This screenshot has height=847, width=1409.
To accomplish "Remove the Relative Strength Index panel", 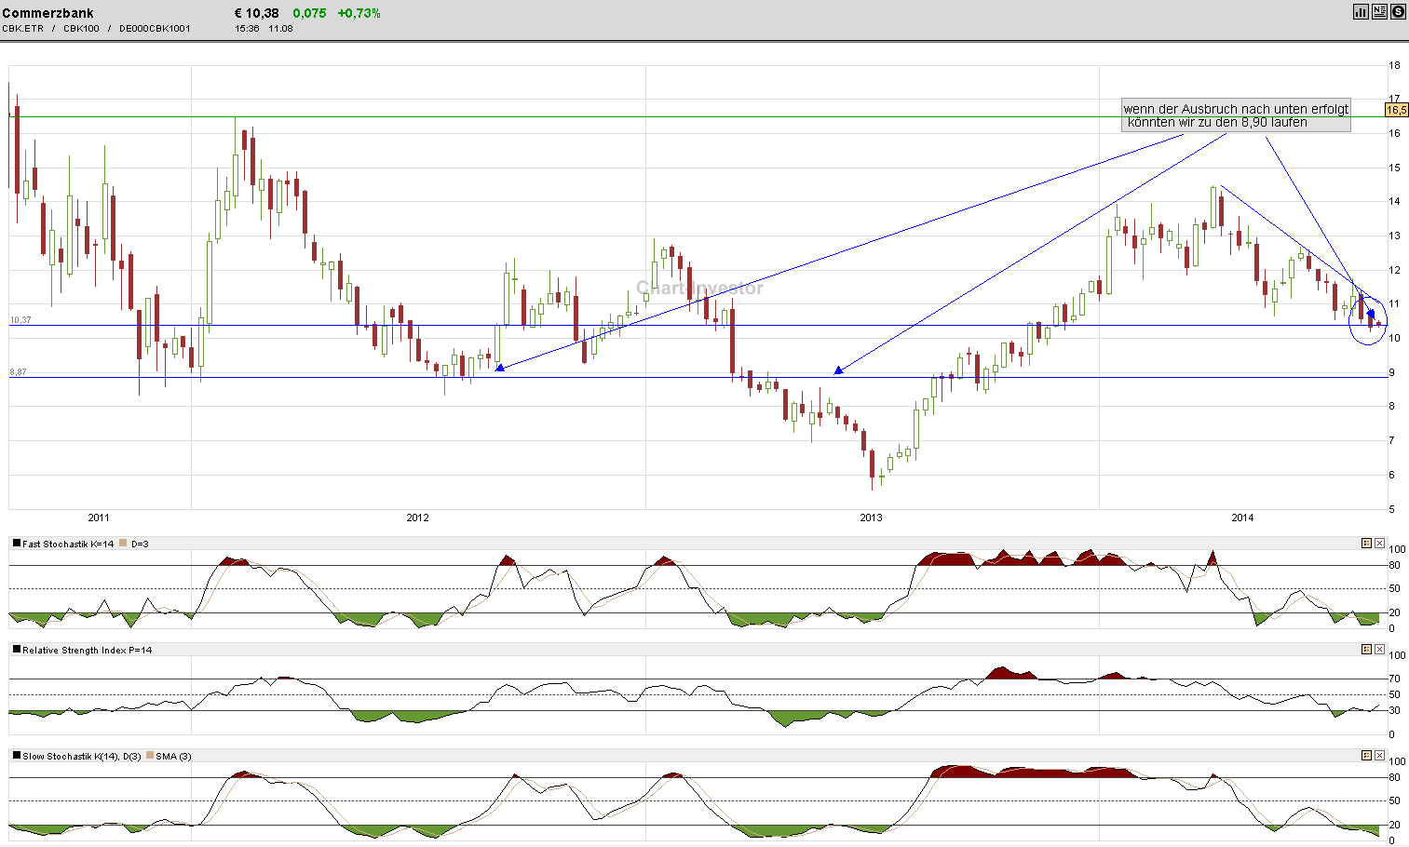I will pyautogui.click(x=1379, y=650).
